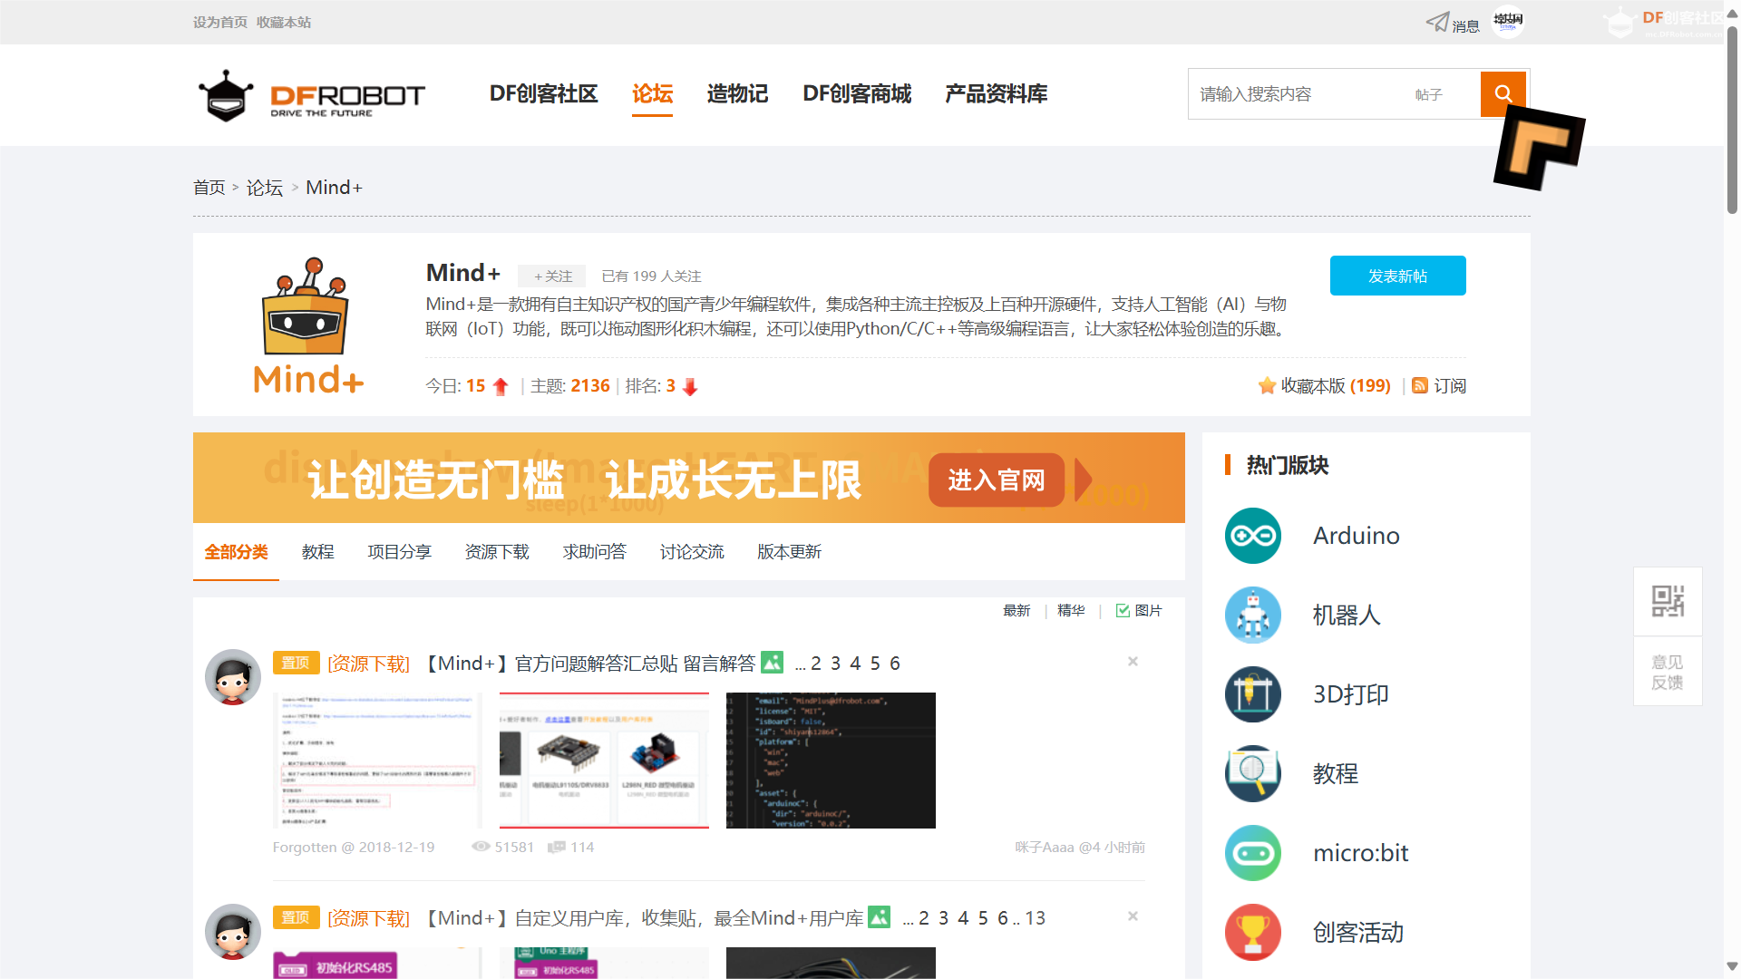1741x979 pixels.
Task: Click image attachment icon on 官方问题解答 post
Action: (x=772, y=663)
